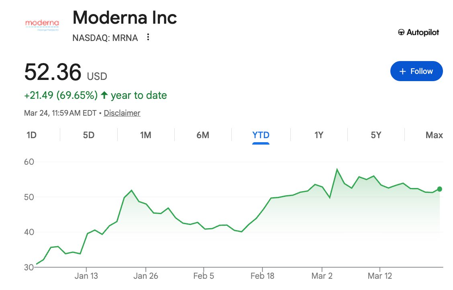Click the price peak near Mar 2

pyautogui.click(x=337, y=170)
